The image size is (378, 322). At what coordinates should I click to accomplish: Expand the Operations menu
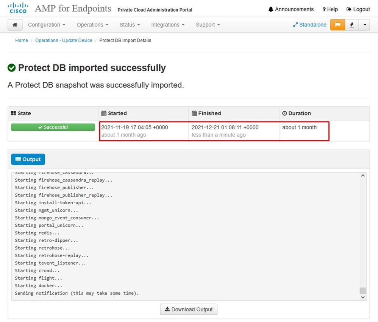(x=92, y=25)
